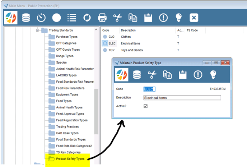Select the OFT Goods Types folder
247x167 pixels.
(68, 50)
